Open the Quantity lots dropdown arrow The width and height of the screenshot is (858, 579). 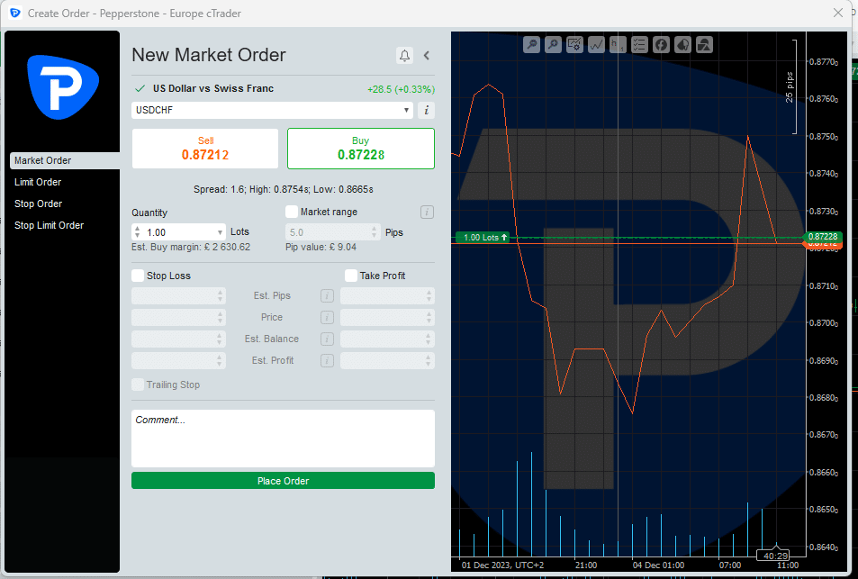[x=220, y=232]
